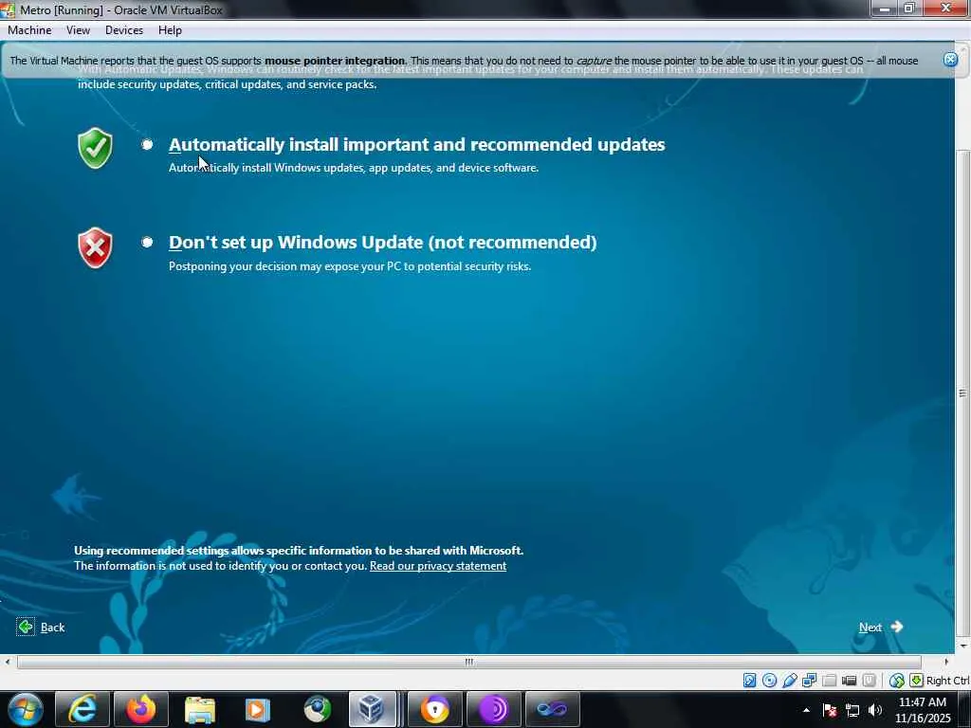Click the horizontal scrollbar thumb
The image size is (971, 728).
click(x=468, y=662)
